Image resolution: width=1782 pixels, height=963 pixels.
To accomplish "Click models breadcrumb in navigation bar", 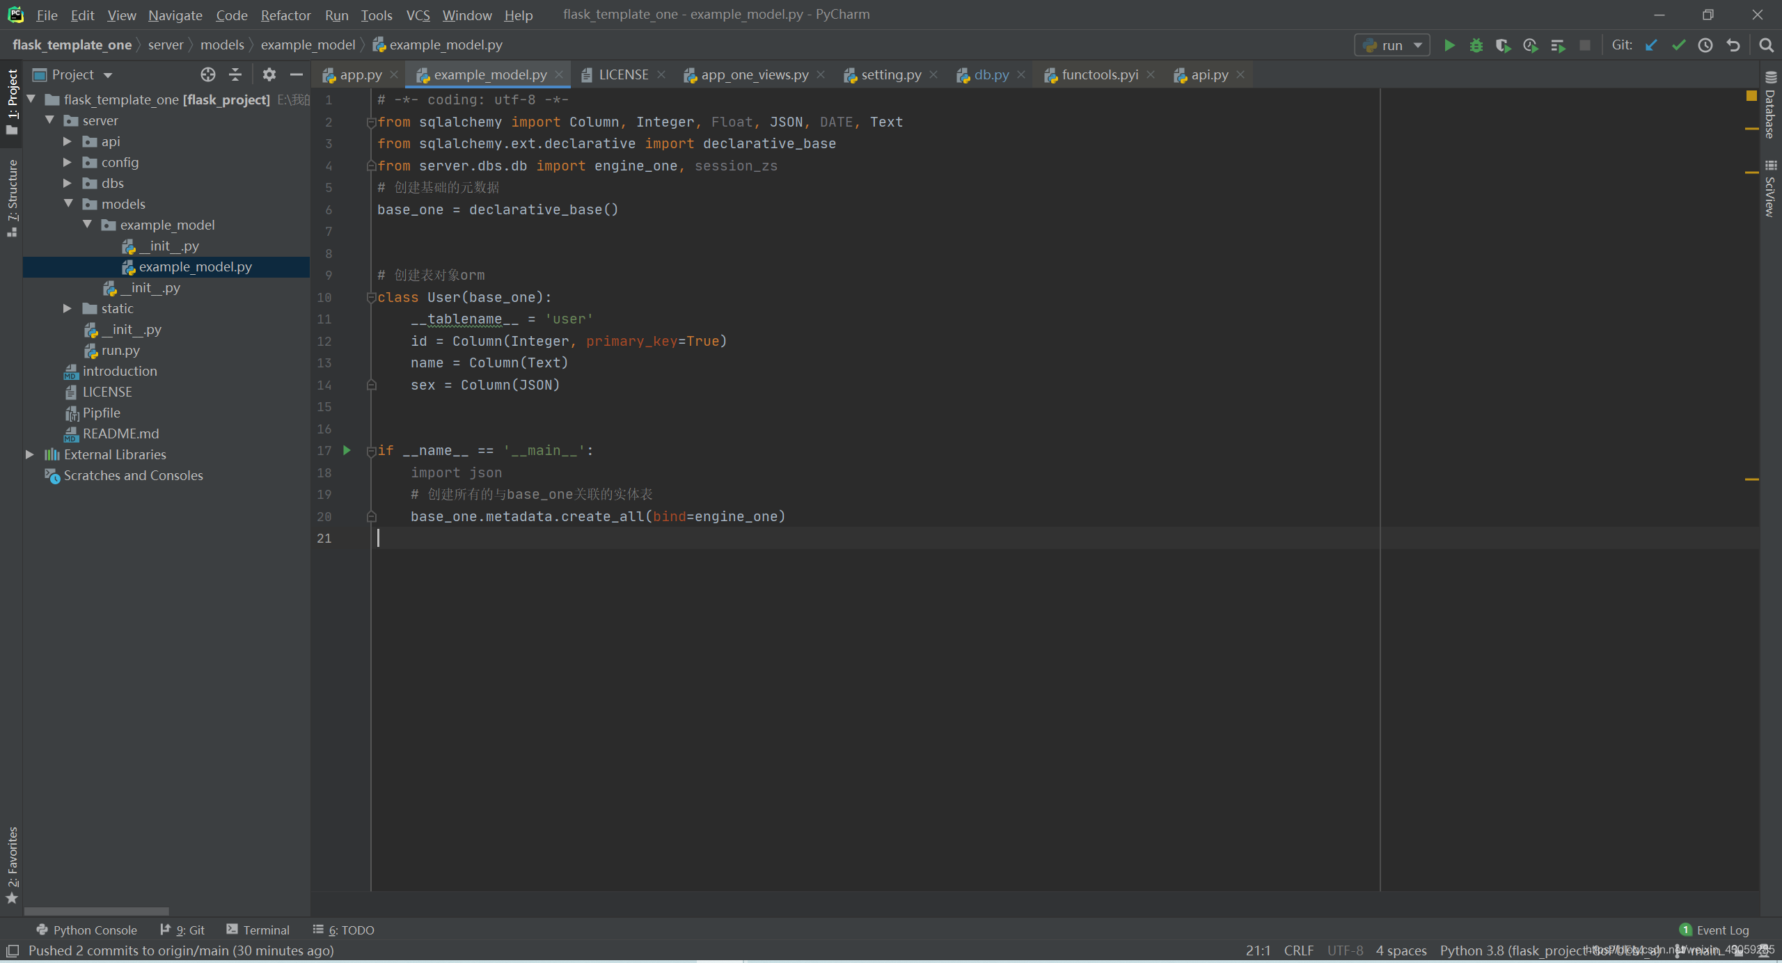I will (x=222, y=45).
